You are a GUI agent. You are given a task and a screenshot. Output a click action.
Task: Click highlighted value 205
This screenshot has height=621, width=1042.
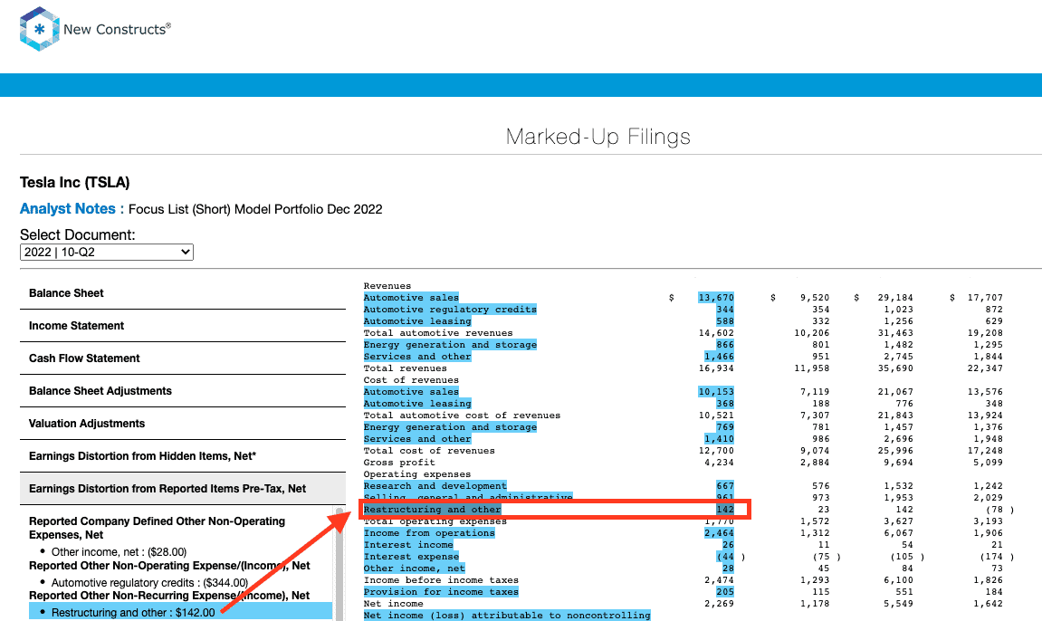click(725, 592)
